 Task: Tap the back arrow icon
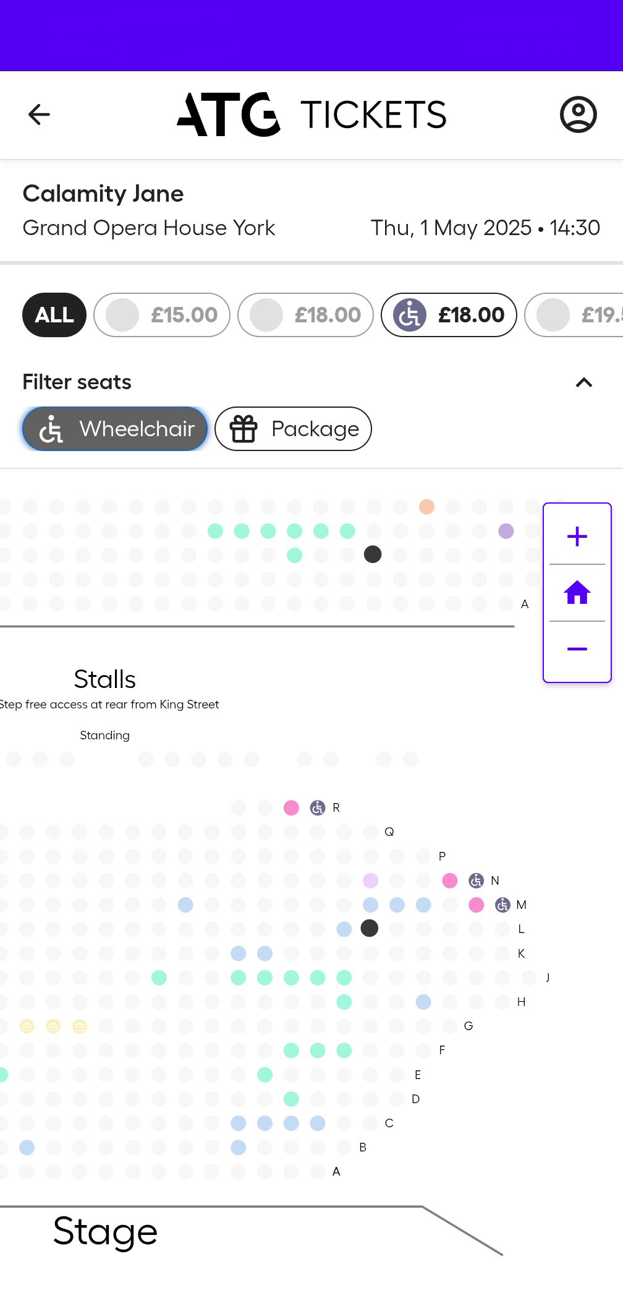click(39, 114)
